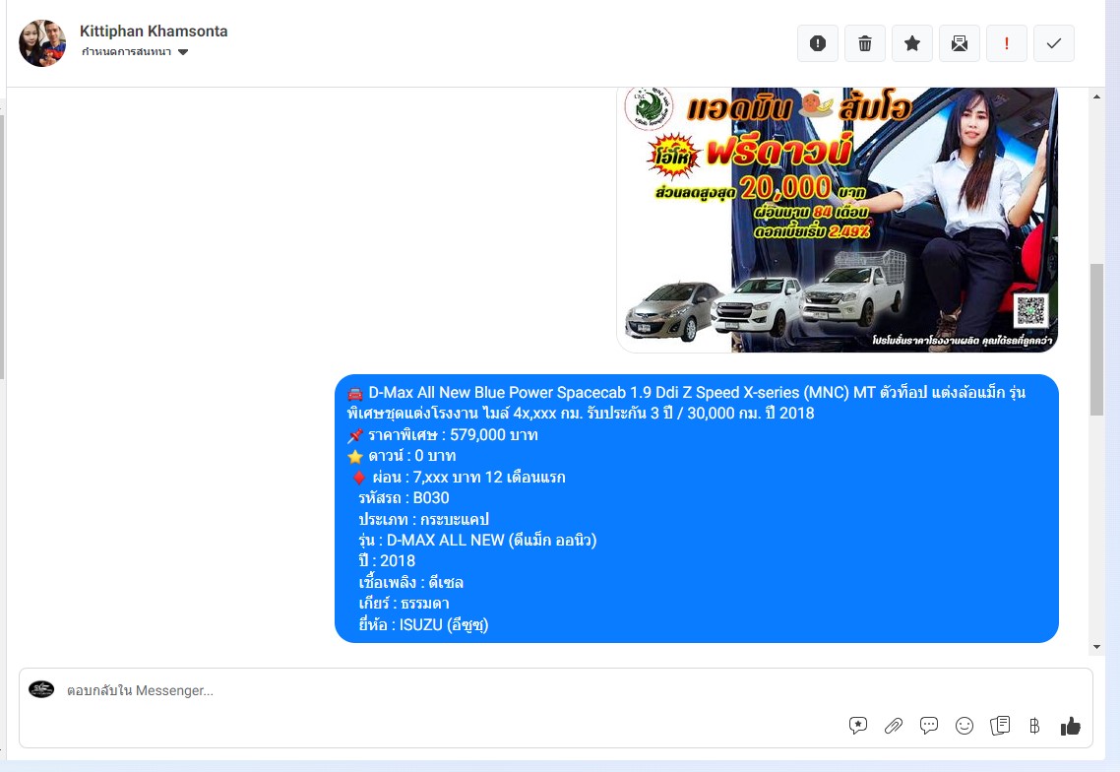Request payment with the Baht icon
Screen dimensions: 1120x772
click(x=1034, y=727)
